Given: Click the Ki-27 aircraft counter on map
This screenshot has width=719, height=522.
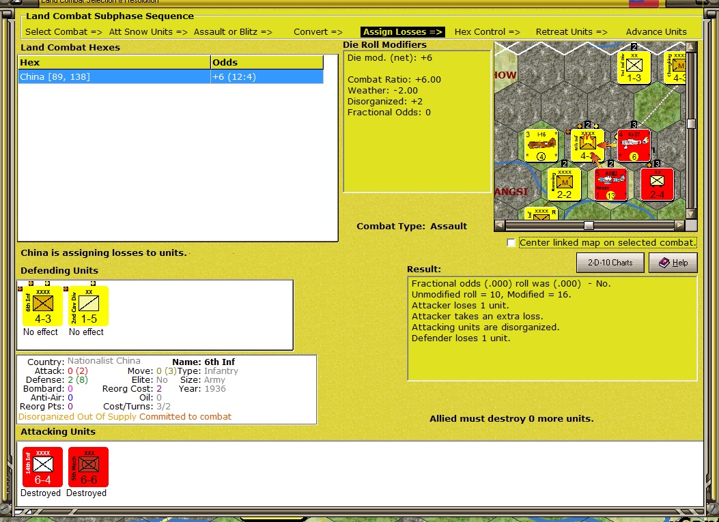Looking at the screenshot, I should click(x=634, y=146).
